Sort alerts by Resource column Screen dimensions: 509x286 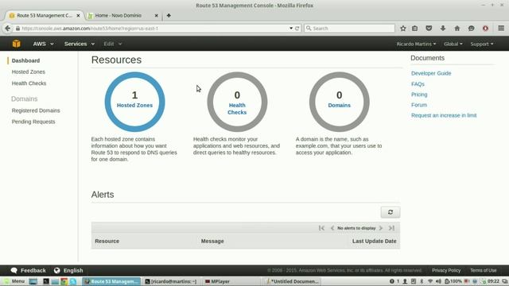pyautogui.click(x=107, y=241)
